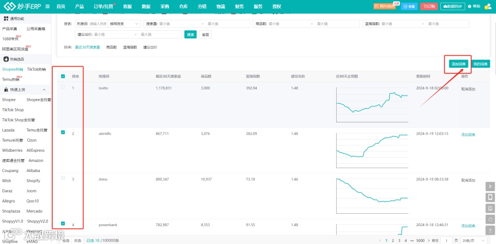
Task: Click the pagination ellipsis more pages
Action: click(412, 240)
